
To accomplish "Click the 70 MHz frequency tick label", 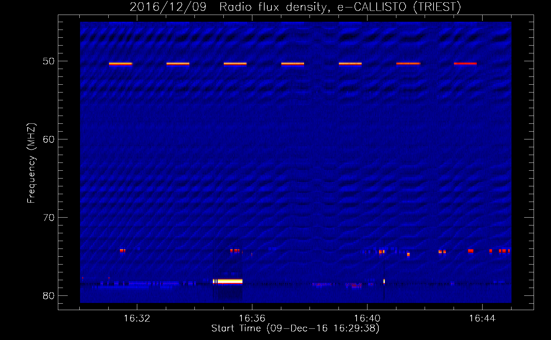I will 49,218.
